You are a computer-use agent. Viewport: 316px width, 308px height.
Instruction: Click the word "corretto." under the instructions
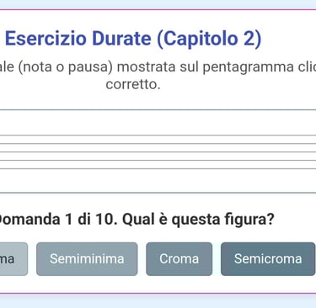(133, 84)
